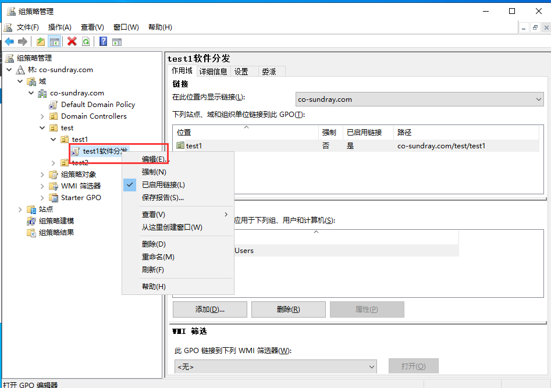551x388 pixels.
Task: Click the red X delete toolbar icon
Action: point(72,41)
